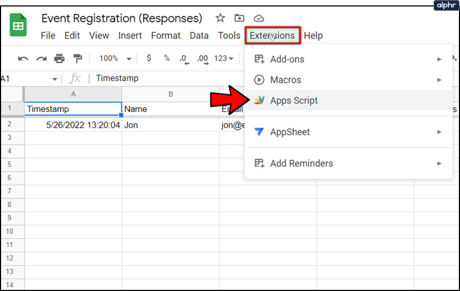Screen dimensions: 460x291
Task: Open the Google Sheets home icon
Action: click(x=18, y=25)
